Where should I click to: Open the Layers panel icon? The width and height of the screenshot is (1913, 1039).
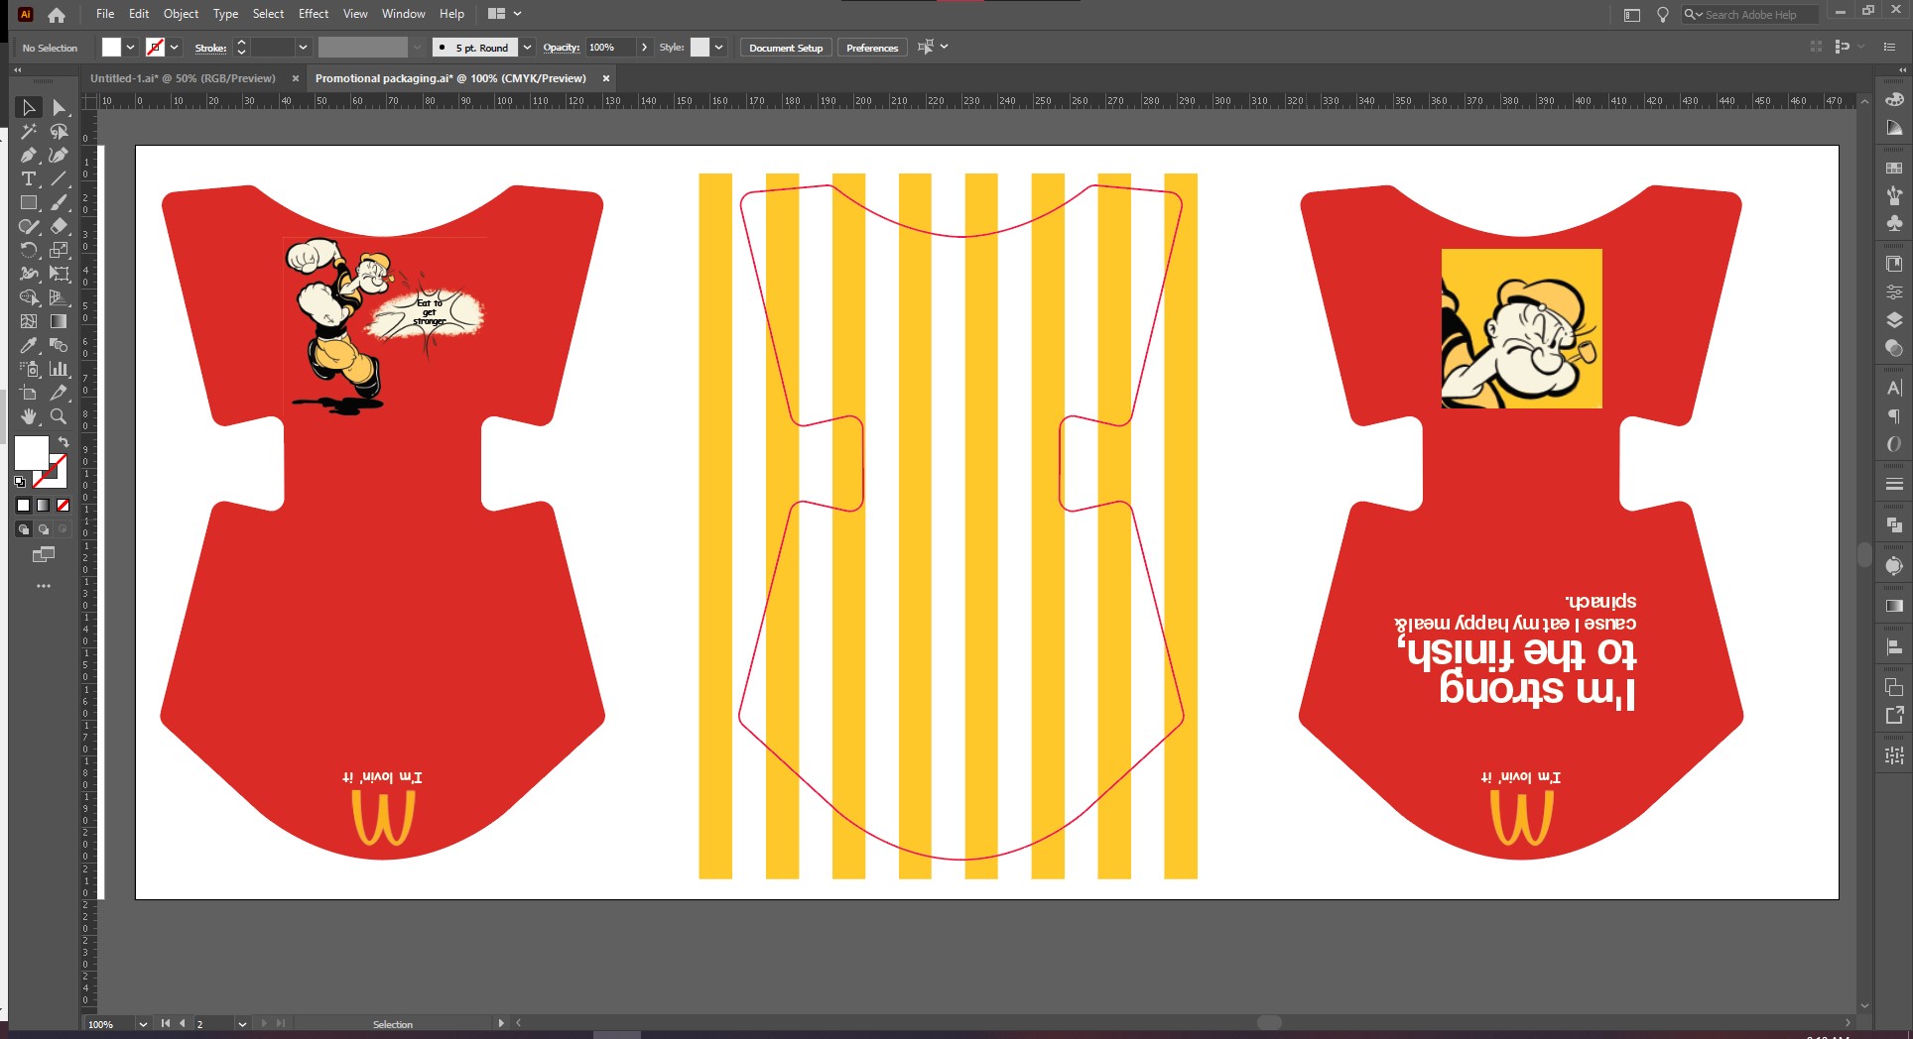1894,319
